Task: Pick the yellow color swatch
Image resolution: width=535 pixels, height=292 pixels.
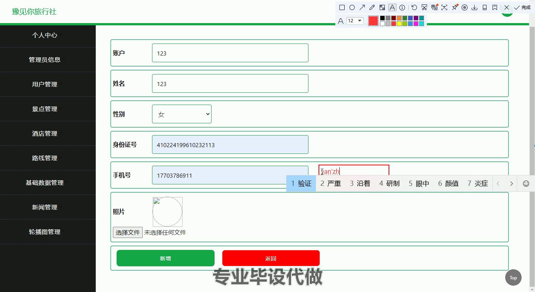Action: click(399, 23)
